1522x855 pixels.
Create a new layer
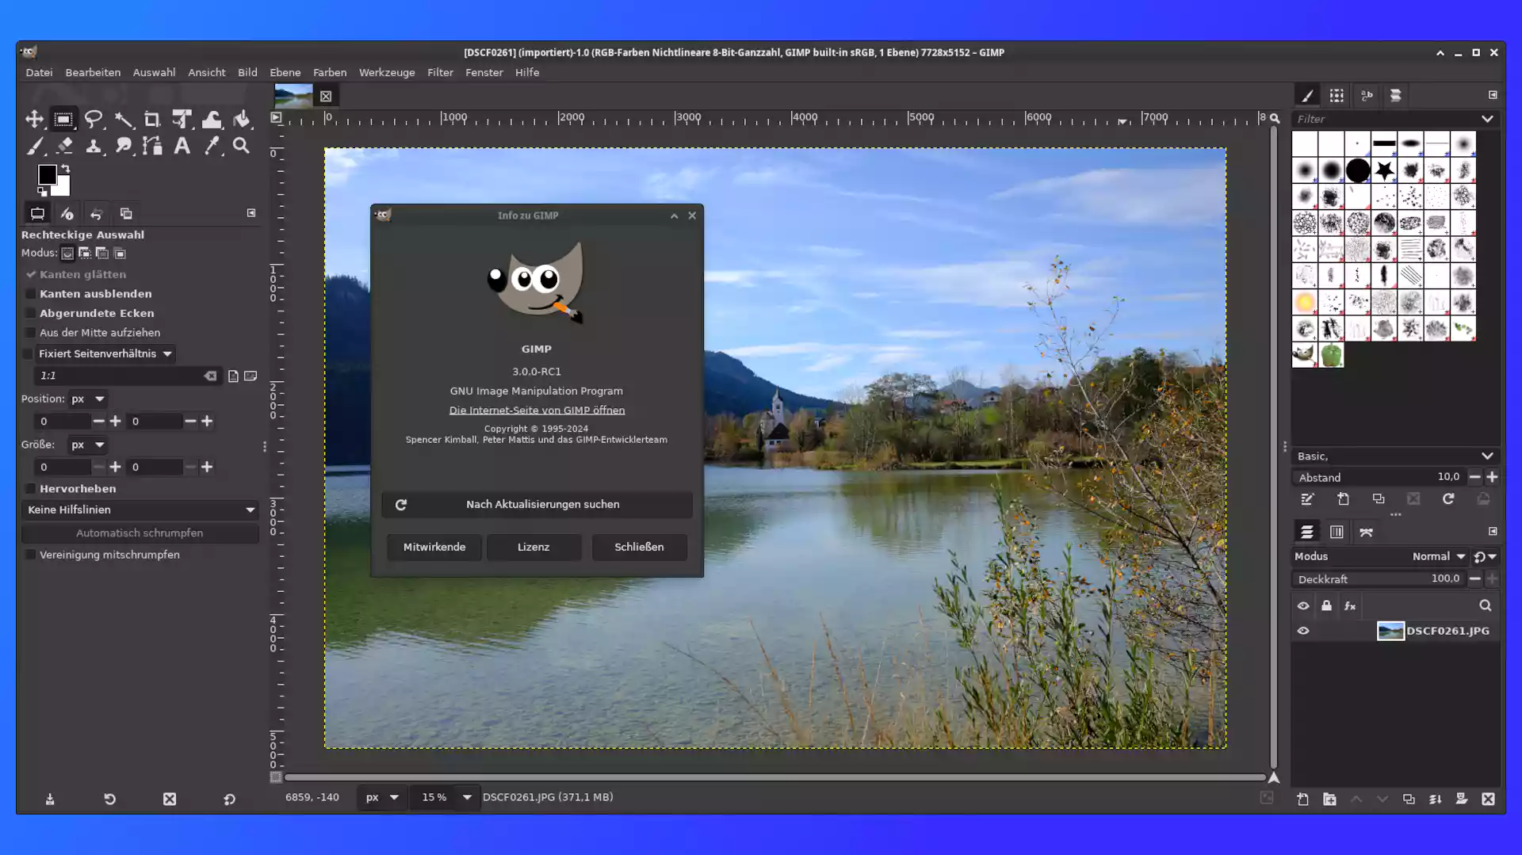coord(1303,799)
